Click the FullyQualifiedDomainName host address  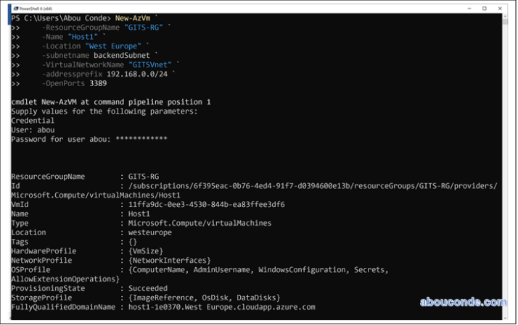click(221, 307)
